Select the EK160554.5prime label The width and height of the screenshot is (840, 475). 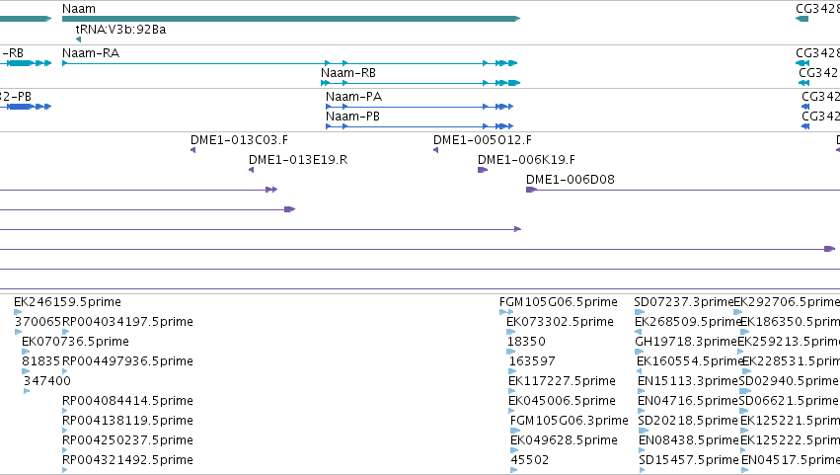[x=689, y=361]
